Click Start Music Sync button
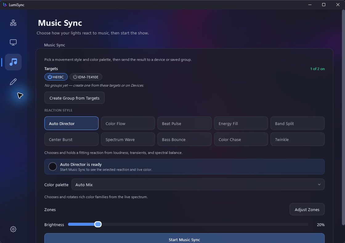Viewport: 345px width, 243px height. 185,239
